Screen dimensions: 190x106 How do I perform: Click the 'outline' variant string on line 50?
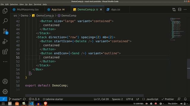click(111, 53)
